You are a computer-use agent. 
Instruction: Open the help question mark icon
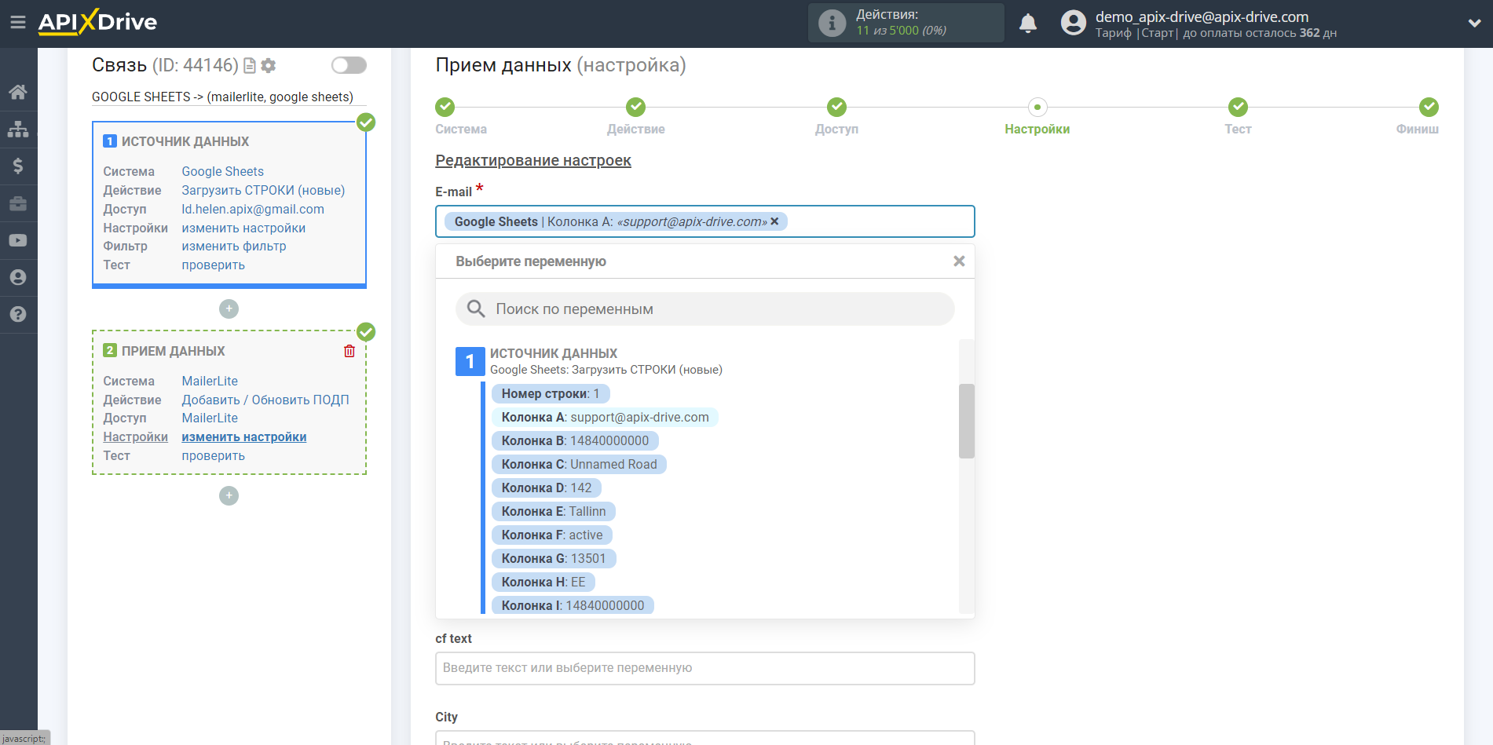pos(18,314)
